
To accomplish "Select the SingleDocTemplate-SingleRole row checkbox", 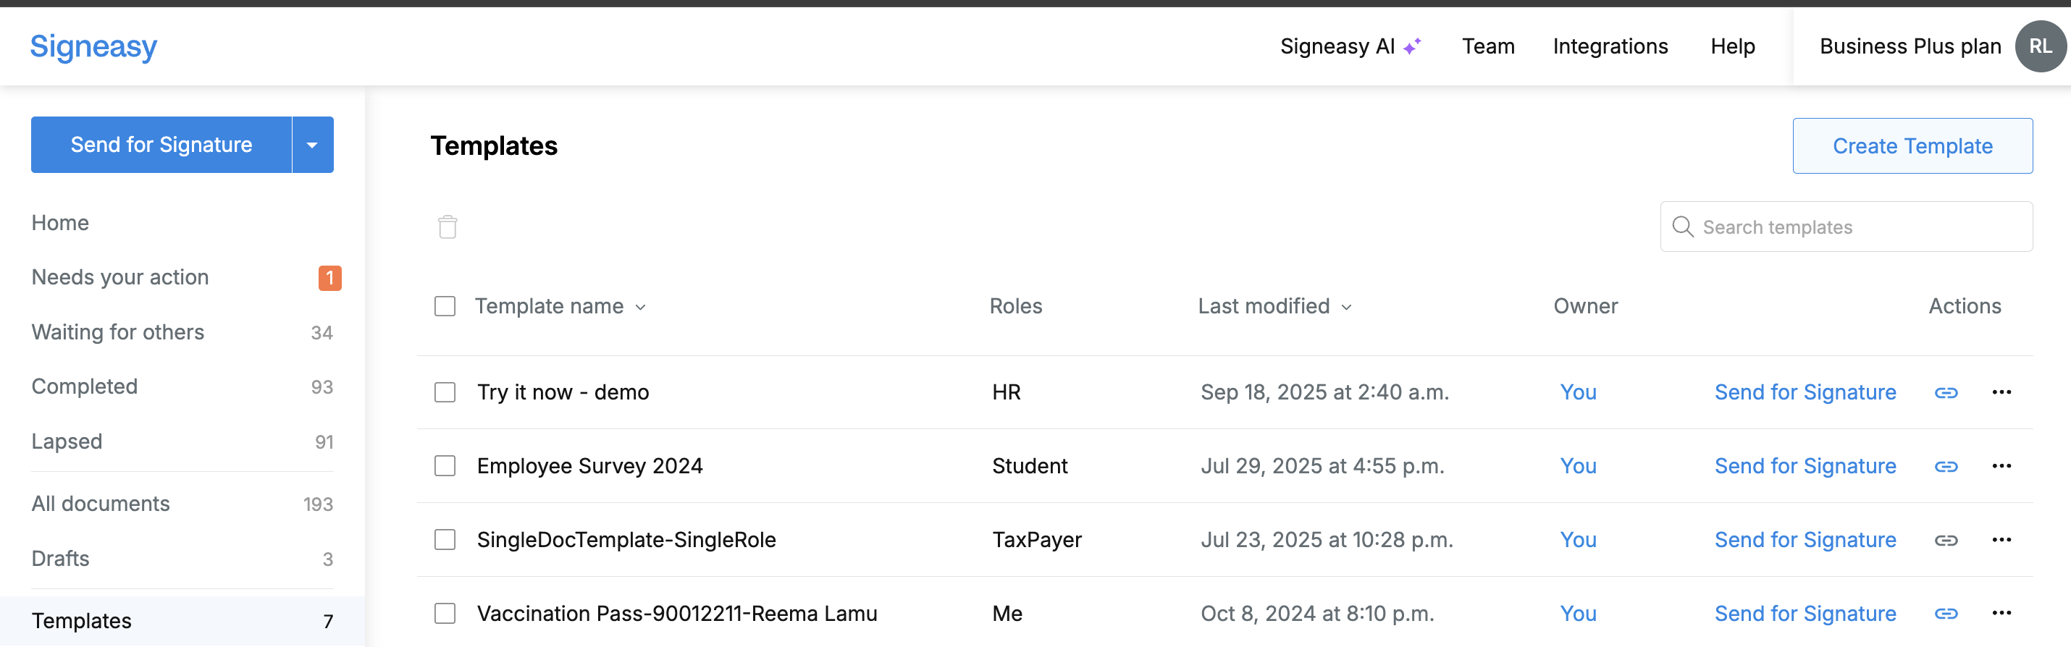I will 445,539.
